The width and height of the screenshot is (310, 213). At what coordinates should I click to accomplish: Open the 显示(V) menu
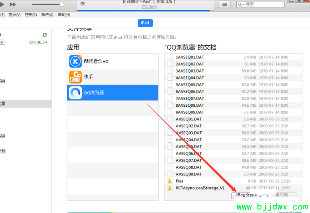point(15,15)
